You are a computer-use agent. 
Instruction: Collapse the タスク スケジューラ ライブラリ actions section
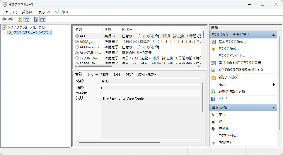pos(274,35)
